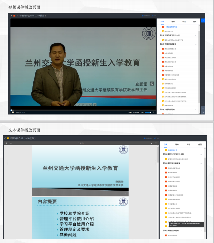Open 学籍管理中的常见问题 on the video page list
This screenshot has height=243, width=214.
(x=172, y=75)
